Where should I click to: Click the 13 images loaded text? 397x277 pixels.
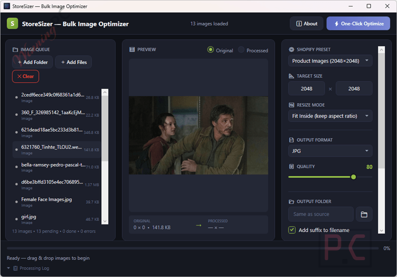pos(209,23)
